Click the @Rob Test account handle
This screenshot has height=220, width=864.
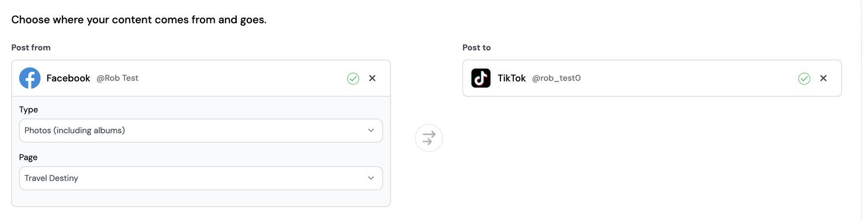point(117,78)
